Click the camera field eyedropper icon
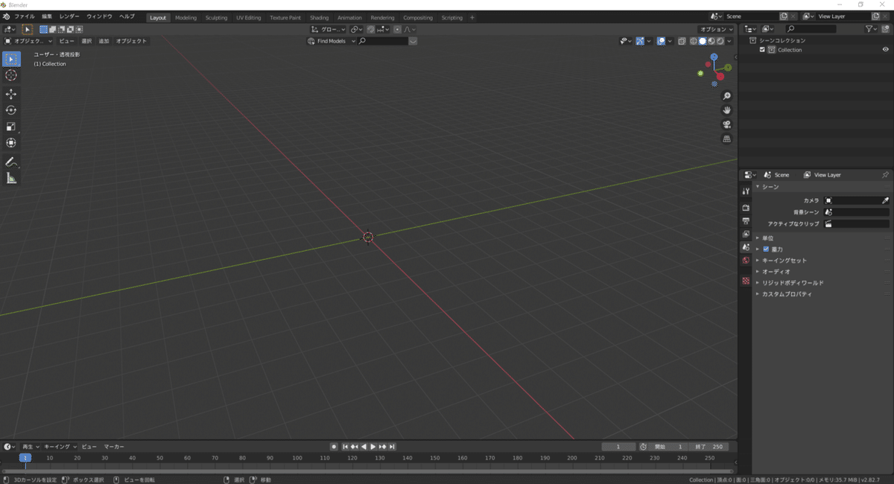This screenshot has width=894, height=484. [885, 200]
